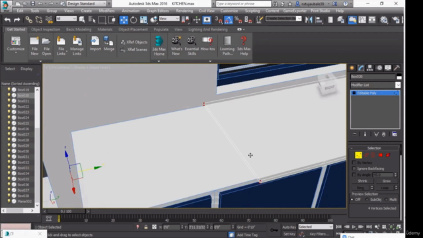Open the Modifier List dropdown
The width and height of the screenshot is (423, 238).
point(375,85)
